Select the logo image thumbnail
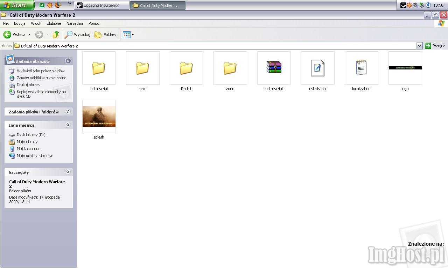The width and height of the screenshot is (448, 268). coord(405,68)
